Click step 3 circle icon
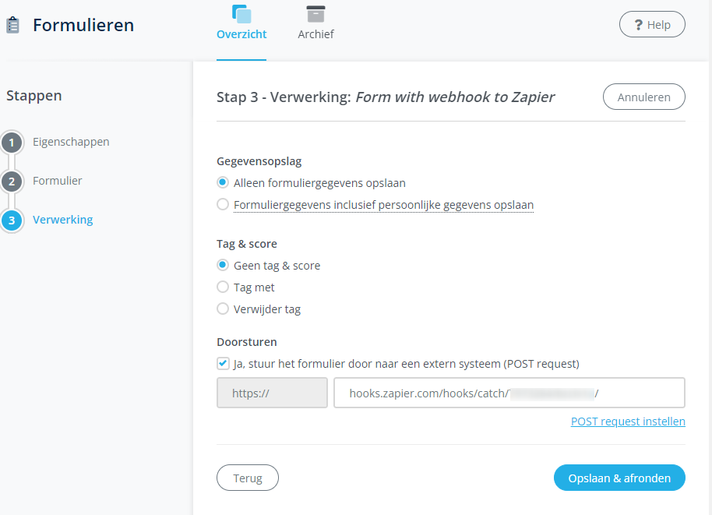Viewport: 712px width, 515px height. click(12, 220)
